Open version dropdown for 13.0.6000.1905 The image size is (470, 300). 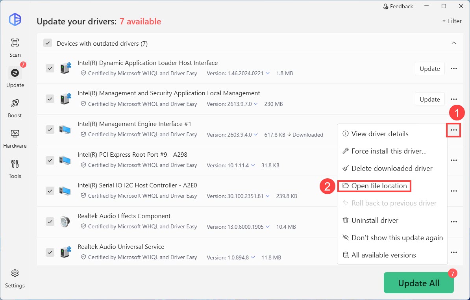268,227
